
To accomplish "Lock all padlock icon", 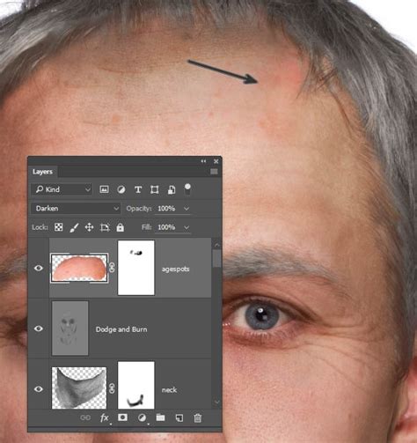I will click(x=120, y=227).
